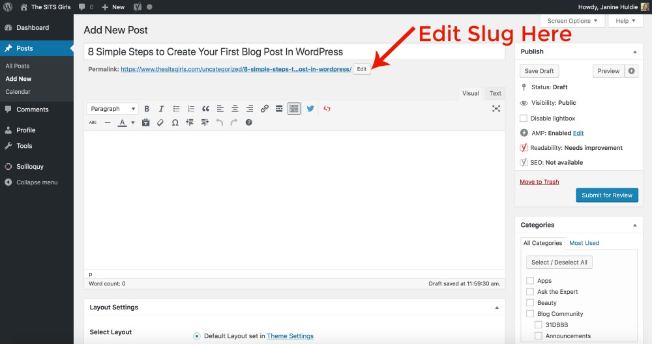Enable the Disable lightbox checkbox
This screenshot has height=344, width=652.
click(x=524, y=119)
